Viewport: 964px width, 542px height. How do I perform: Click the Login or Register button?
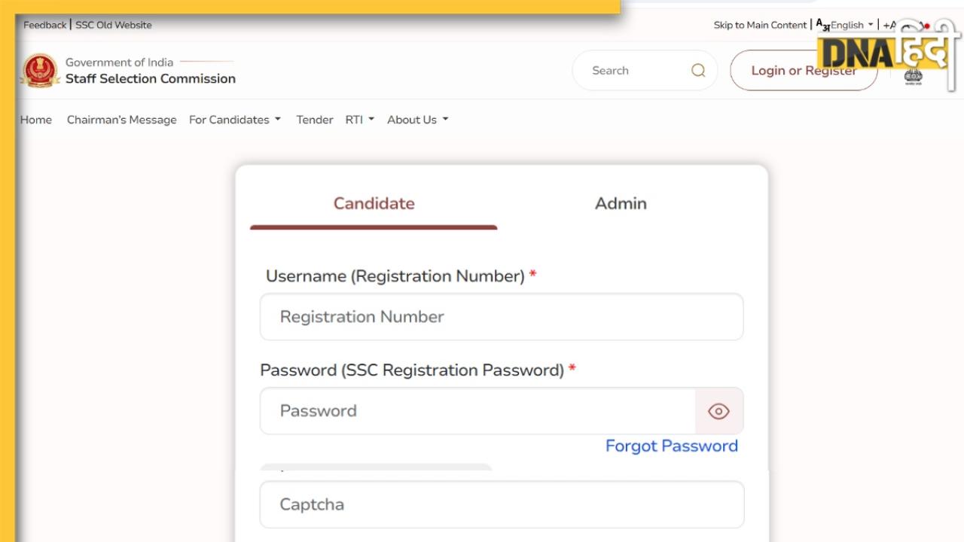tap(804, 71)
